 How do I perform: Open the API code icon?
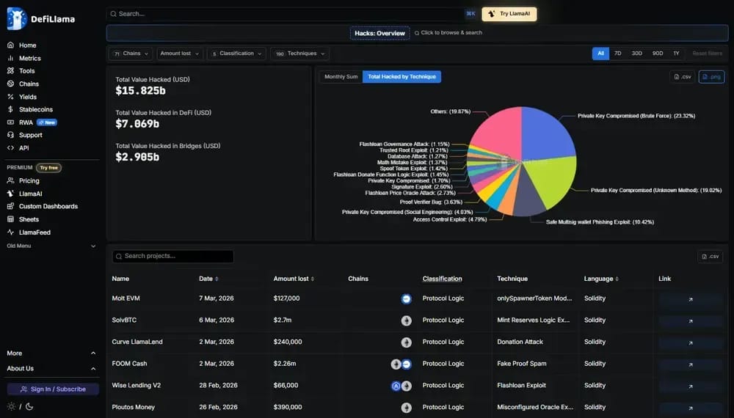pos(10,147)
